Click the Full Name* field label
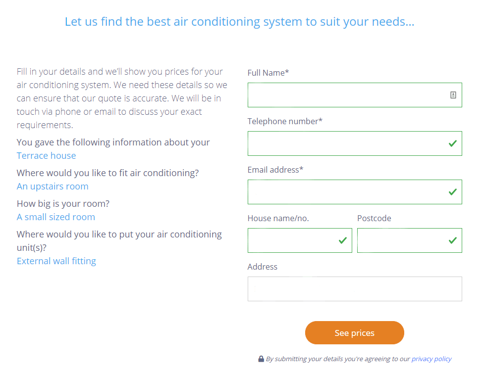 click(268, 73)
